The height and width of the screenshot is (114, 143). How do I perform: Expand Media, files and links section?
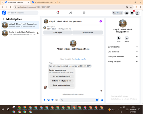(x=123, y=57)
